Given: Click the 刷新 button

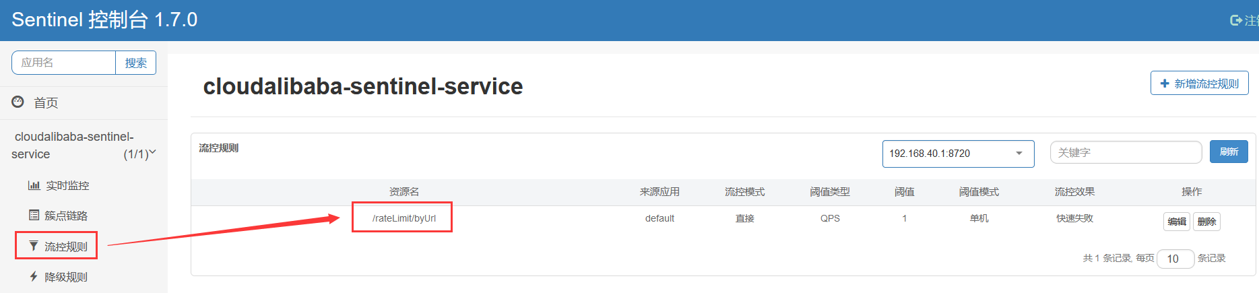Looking at the screenshot, I should coord(1229,152).
